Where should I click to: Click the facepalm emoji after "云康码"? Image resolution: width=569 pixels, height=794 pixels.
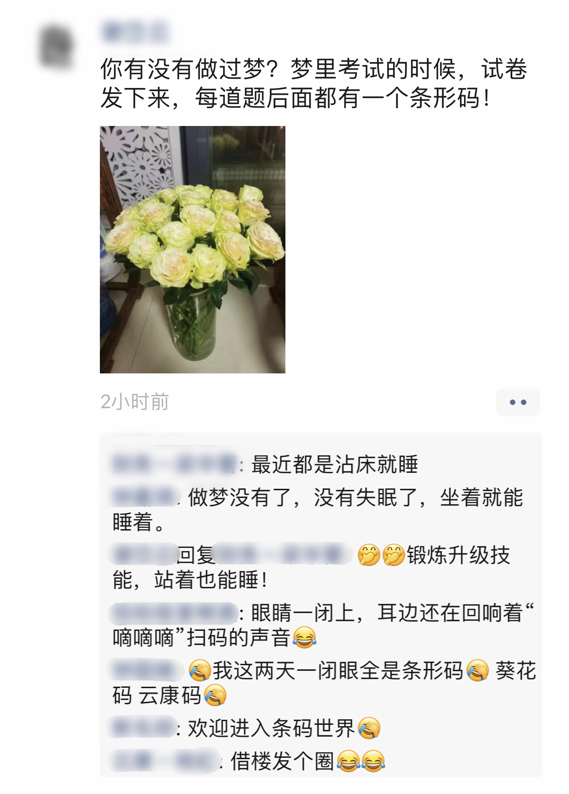(215, 695)
